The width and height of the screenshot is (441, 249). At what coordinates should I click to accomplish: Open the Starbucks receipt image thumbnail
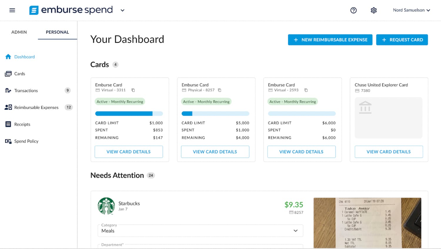coord(367,223)
